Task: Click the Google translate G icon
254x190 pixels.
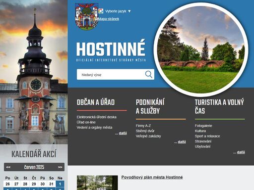Action: (101, 11)
